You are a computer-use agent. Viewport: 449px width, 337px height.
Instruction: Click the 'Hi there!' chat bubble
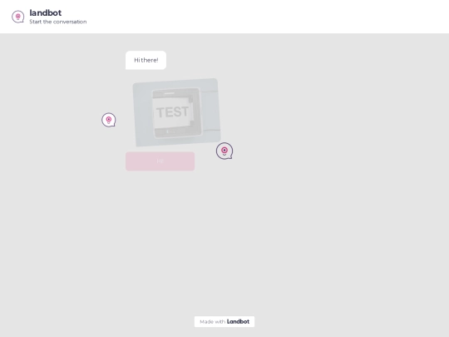(146, 60)
